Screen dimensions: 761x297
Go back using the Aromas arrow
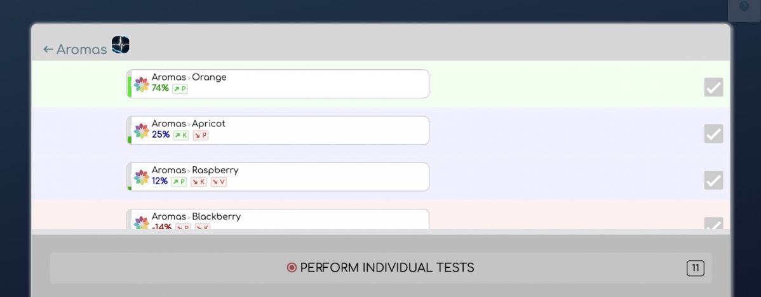click(48, 49)
